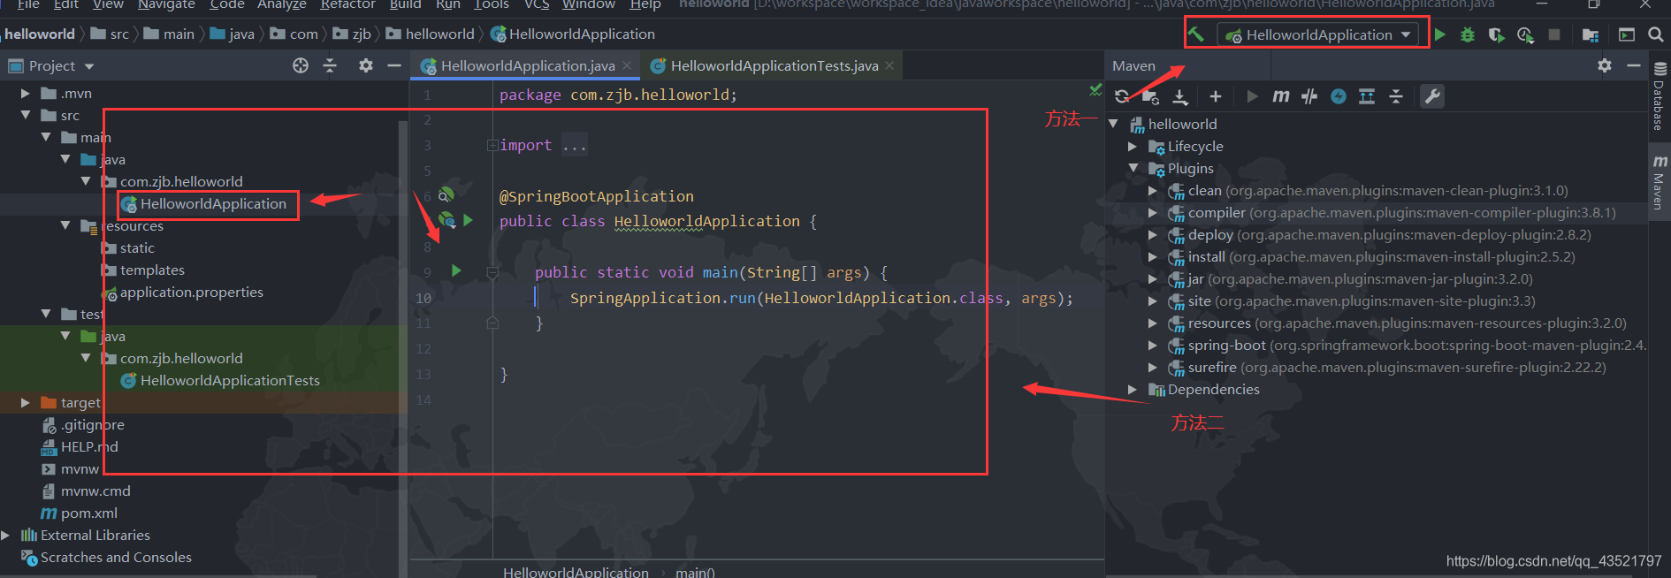The height and width of the screenshot is (578, 1671).
Task: Open HELP.md file
Action: pos(89,446)
